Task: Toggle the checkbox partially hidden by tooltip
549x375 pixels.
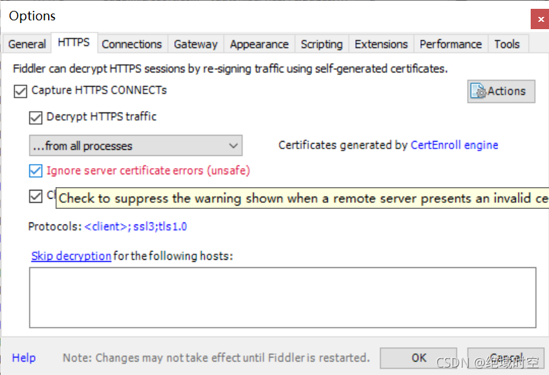Action: pyautogui.click(x=35, y=197)
